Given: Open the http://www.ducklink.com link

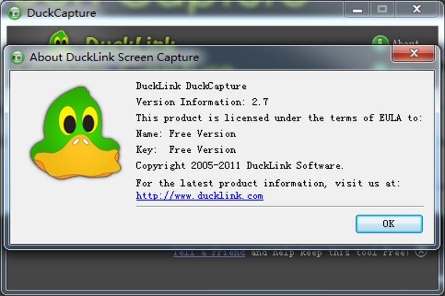Looking at the screenshot, I should [200, 195].
